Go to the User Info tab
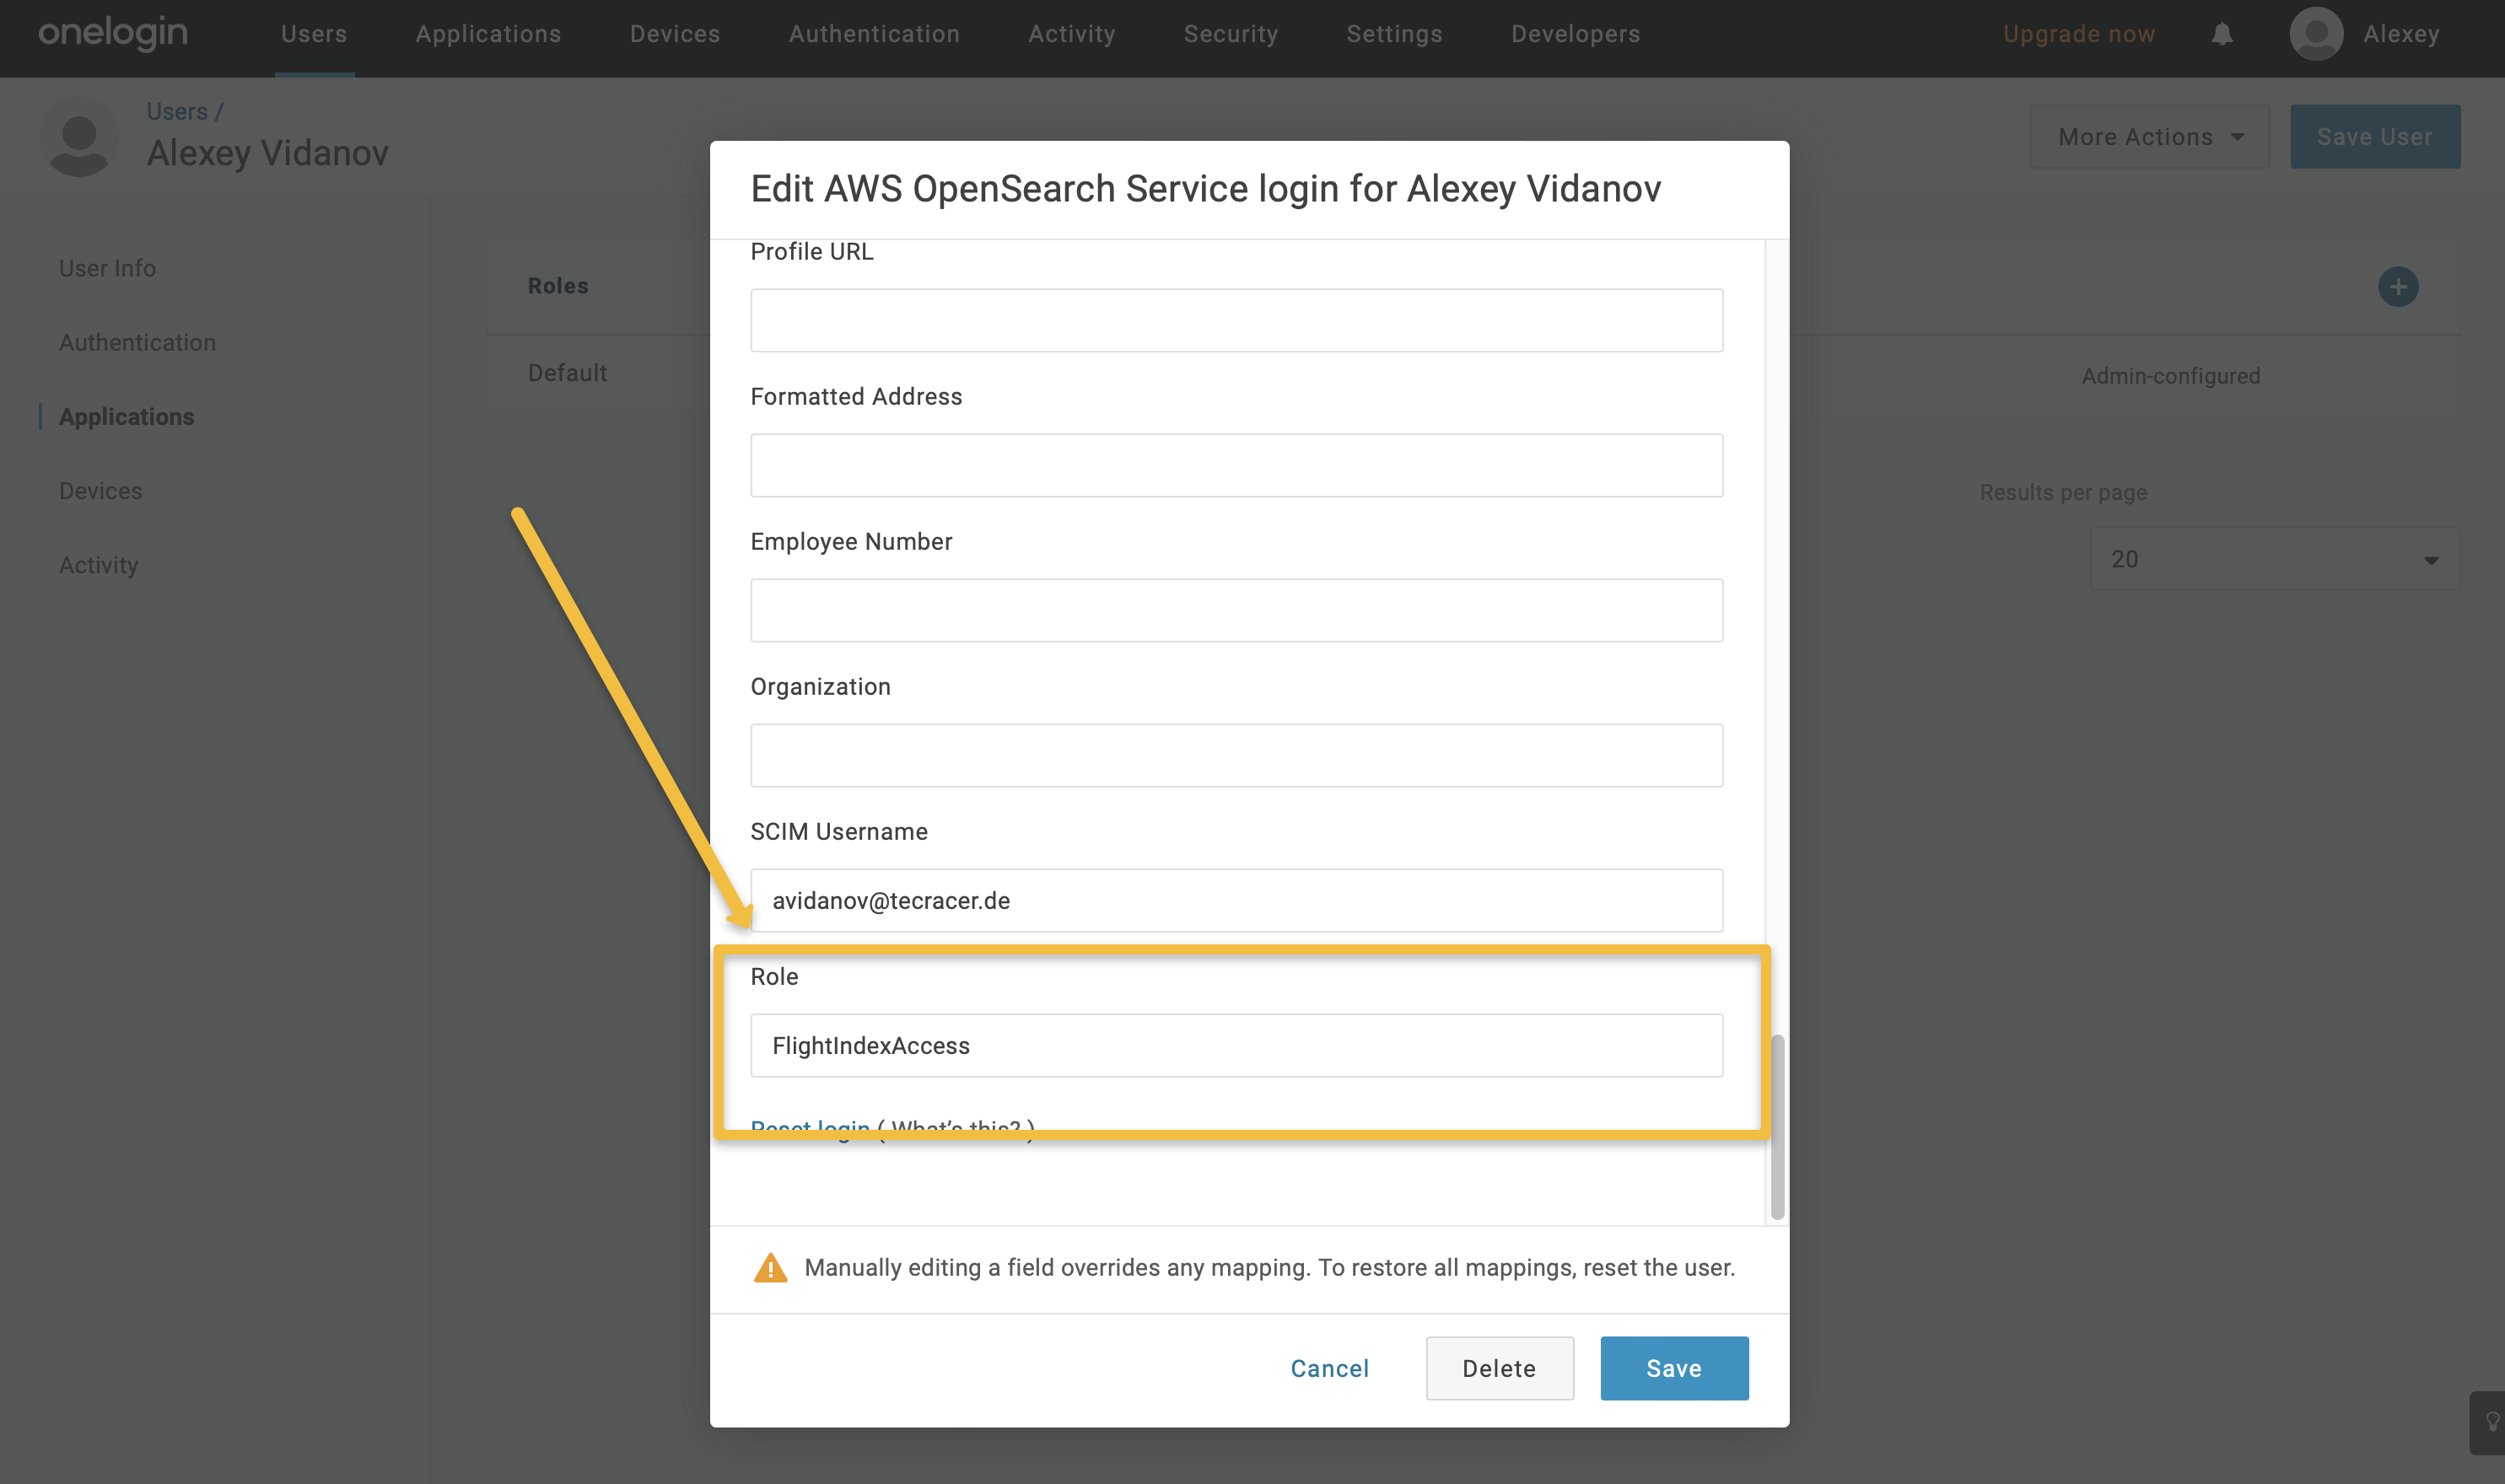Screen dimensions: 2505x1484 [x=107, y=268]
